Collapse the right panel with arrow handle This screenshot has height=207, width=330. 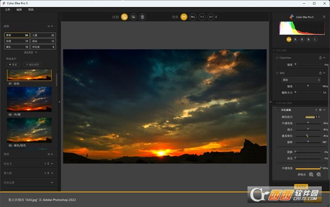pos(271,102)
